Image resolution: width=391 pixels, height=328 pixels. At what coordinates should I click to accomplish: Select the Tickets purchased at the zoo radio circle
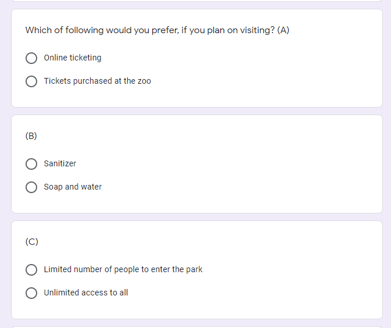(31, 81)
